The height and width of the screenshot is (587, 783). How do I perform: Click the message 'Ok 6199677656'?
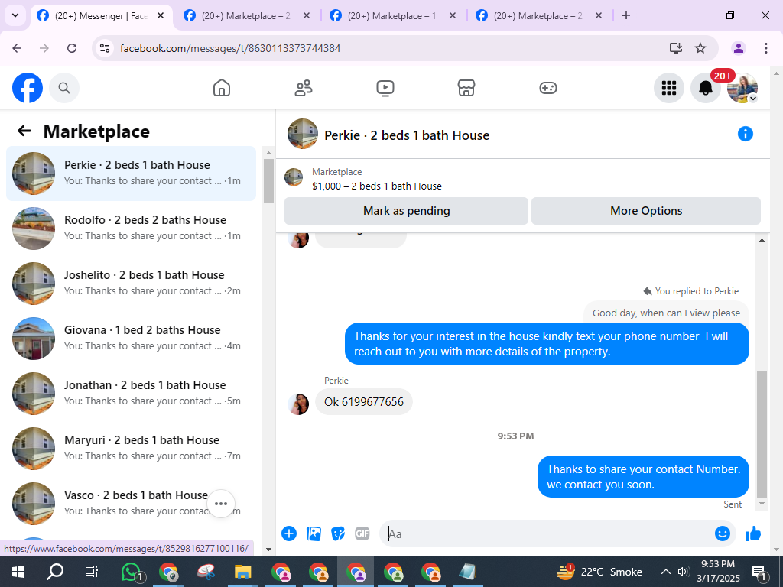pos(363,402)
